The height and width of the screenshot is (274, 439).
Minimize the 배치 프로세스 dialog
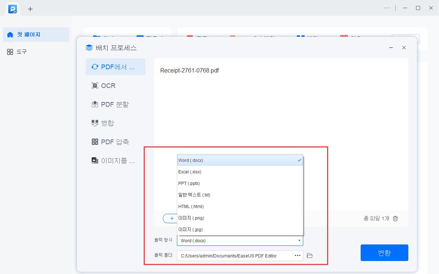(x=391, y=48)
